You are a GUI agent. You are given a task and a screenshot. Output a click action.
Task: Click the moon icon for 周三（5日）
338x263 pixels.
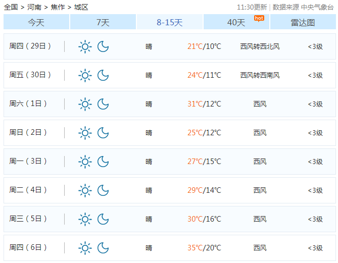(x=103, y=219)
